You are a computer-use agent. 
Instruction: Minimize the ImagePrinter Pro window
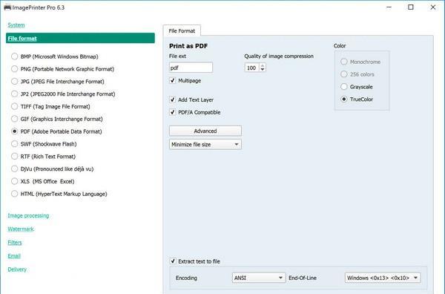389,7
